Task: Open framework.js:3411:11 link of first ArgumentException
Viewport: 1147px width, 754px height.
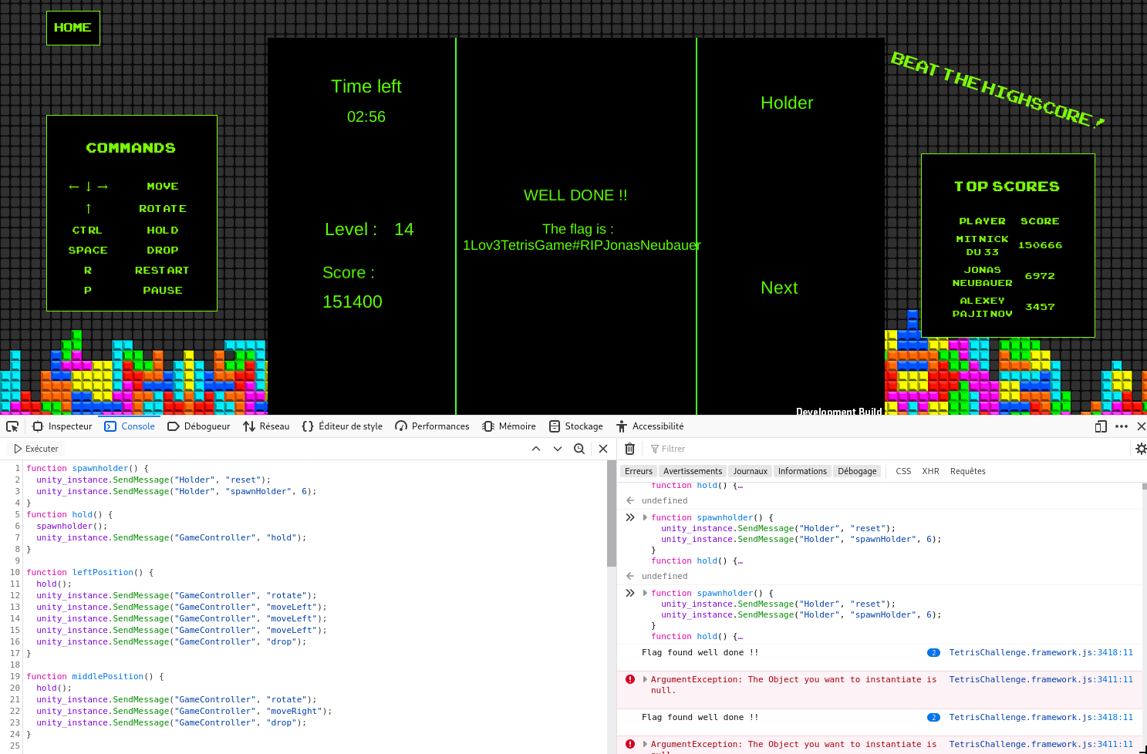Action: click(x=1041, y=680)
